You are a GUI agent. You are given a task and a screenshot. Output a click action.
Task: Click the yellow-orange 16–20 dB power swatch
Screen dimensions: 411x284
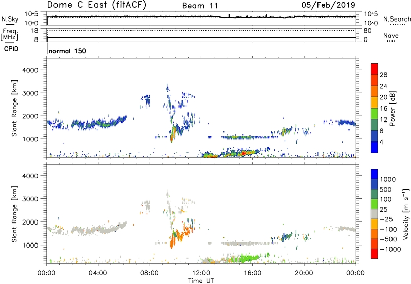point(375,103)
